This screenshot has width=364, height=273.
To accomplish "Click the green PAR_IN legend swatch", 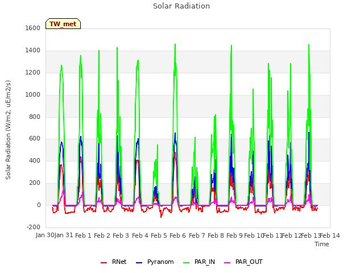I will 187,263.
